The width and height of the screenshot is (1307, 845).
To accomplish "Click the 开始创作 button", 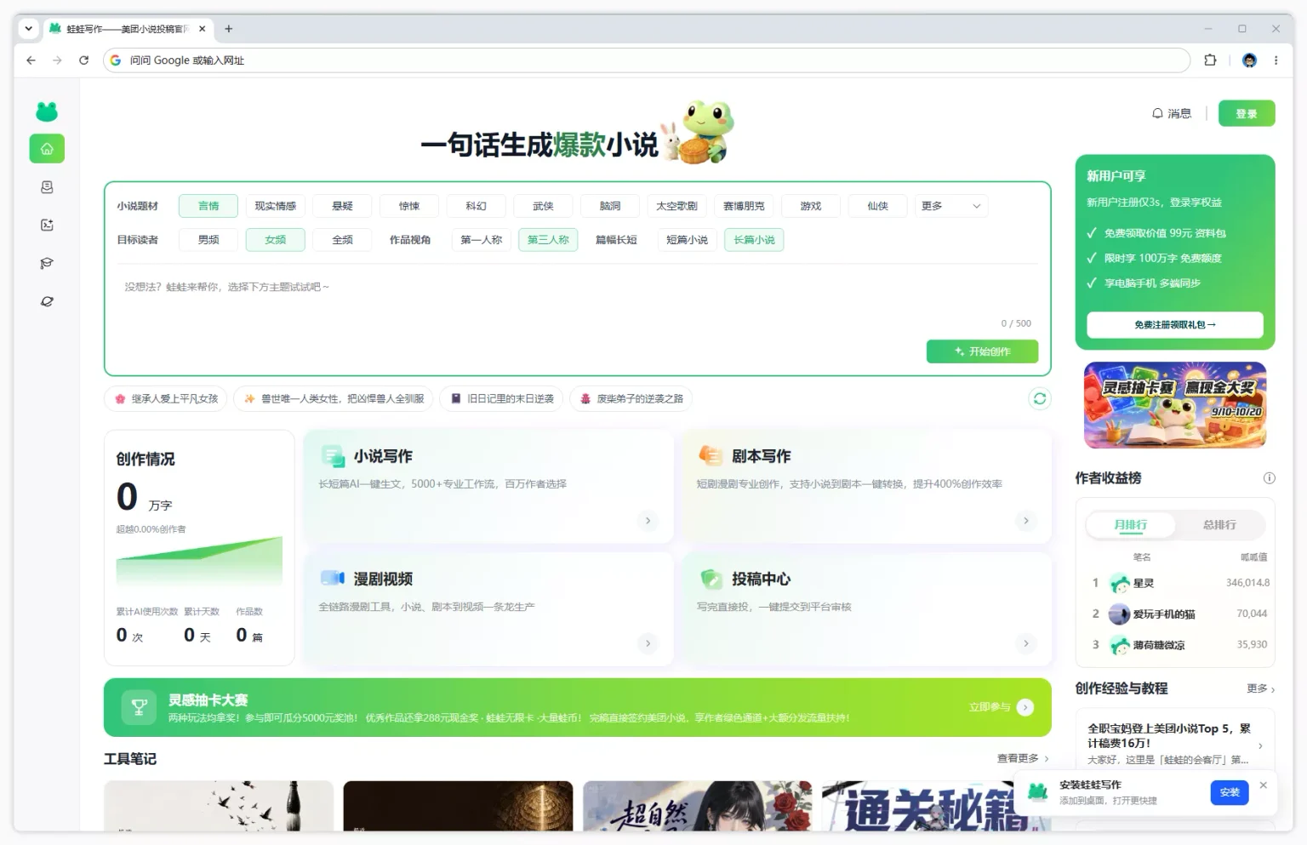I will click(x=982, y=351).
